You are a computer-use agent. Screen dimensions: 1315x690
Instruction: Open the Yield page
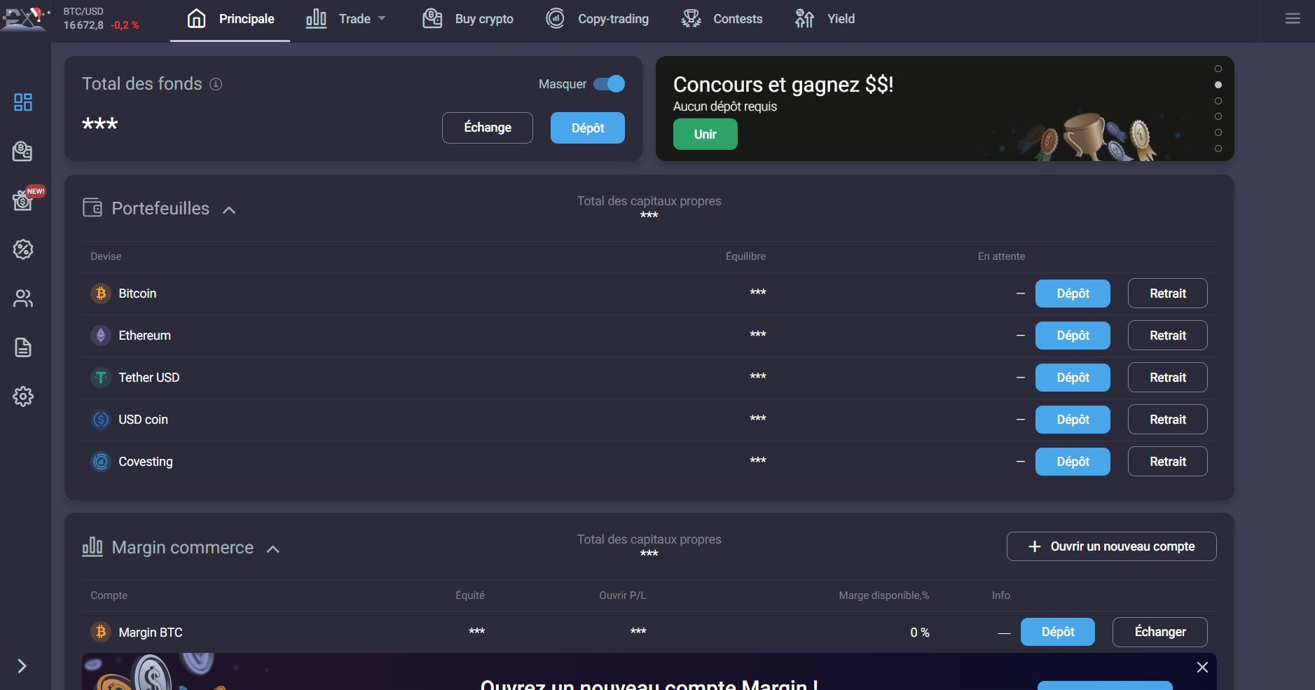(825, 19)
